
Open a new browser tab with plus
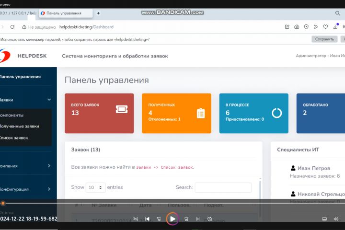tap(98, 13)
